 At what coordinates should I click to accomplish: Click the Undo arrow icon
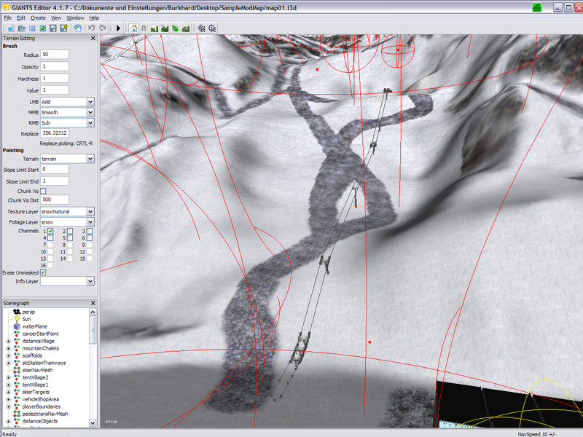[92, 28]
